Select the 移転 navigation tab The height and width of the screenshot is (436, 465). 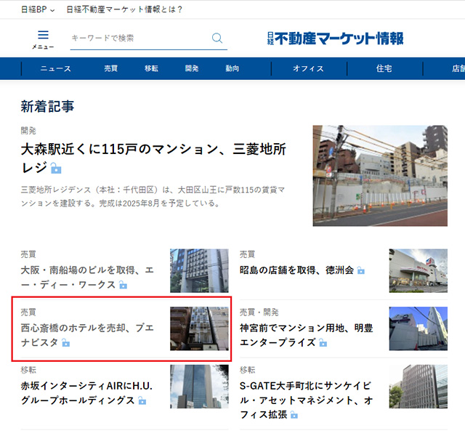point(151,68)
